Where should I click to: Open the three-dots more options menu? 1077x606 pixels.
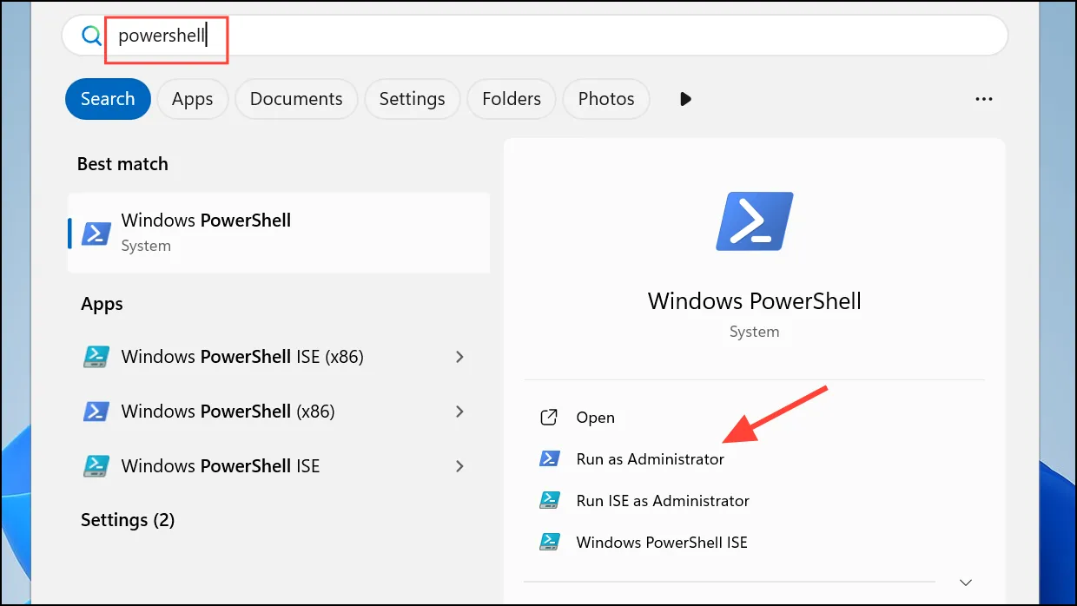click(983, 99)
